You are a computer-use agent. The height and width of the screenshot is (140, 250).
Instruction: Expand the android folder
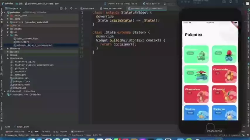click(8, 22)
